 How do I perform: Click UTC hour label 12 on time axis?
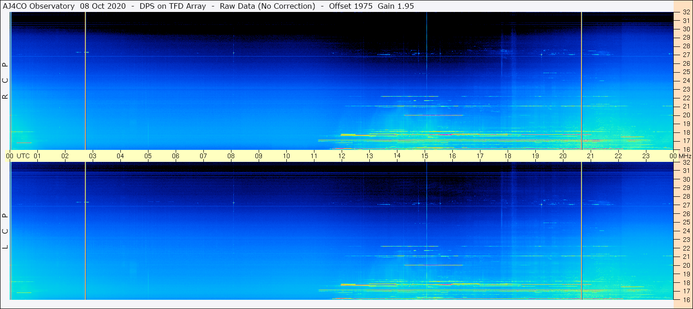342,156
